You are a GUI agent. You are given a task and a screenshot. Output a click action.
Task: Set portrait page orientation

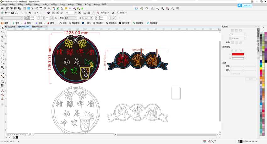point(43,18)
